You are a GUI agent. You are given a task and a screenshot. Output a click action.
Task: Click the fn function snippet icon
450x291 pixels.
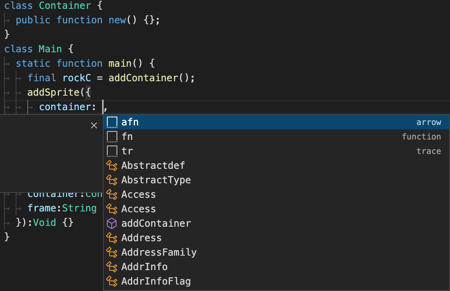coord(112,136)
